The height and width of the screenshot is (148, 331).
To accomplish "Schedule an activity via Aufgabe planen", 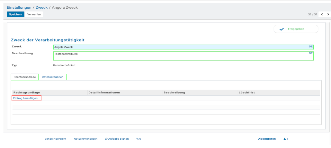I will click(117, 139).
